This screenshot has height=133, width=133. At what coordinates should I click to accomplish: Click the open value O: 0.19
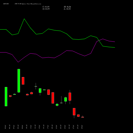pos(46,9)
